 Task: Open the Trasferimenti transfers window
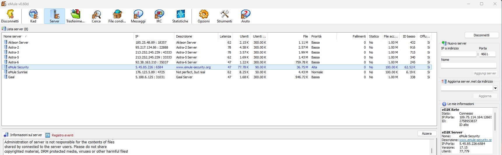click(76, 16)
